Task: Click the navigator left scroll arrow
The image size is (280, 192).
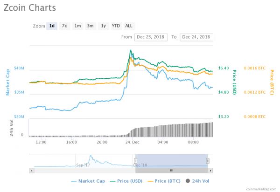Action: (32, 171)
